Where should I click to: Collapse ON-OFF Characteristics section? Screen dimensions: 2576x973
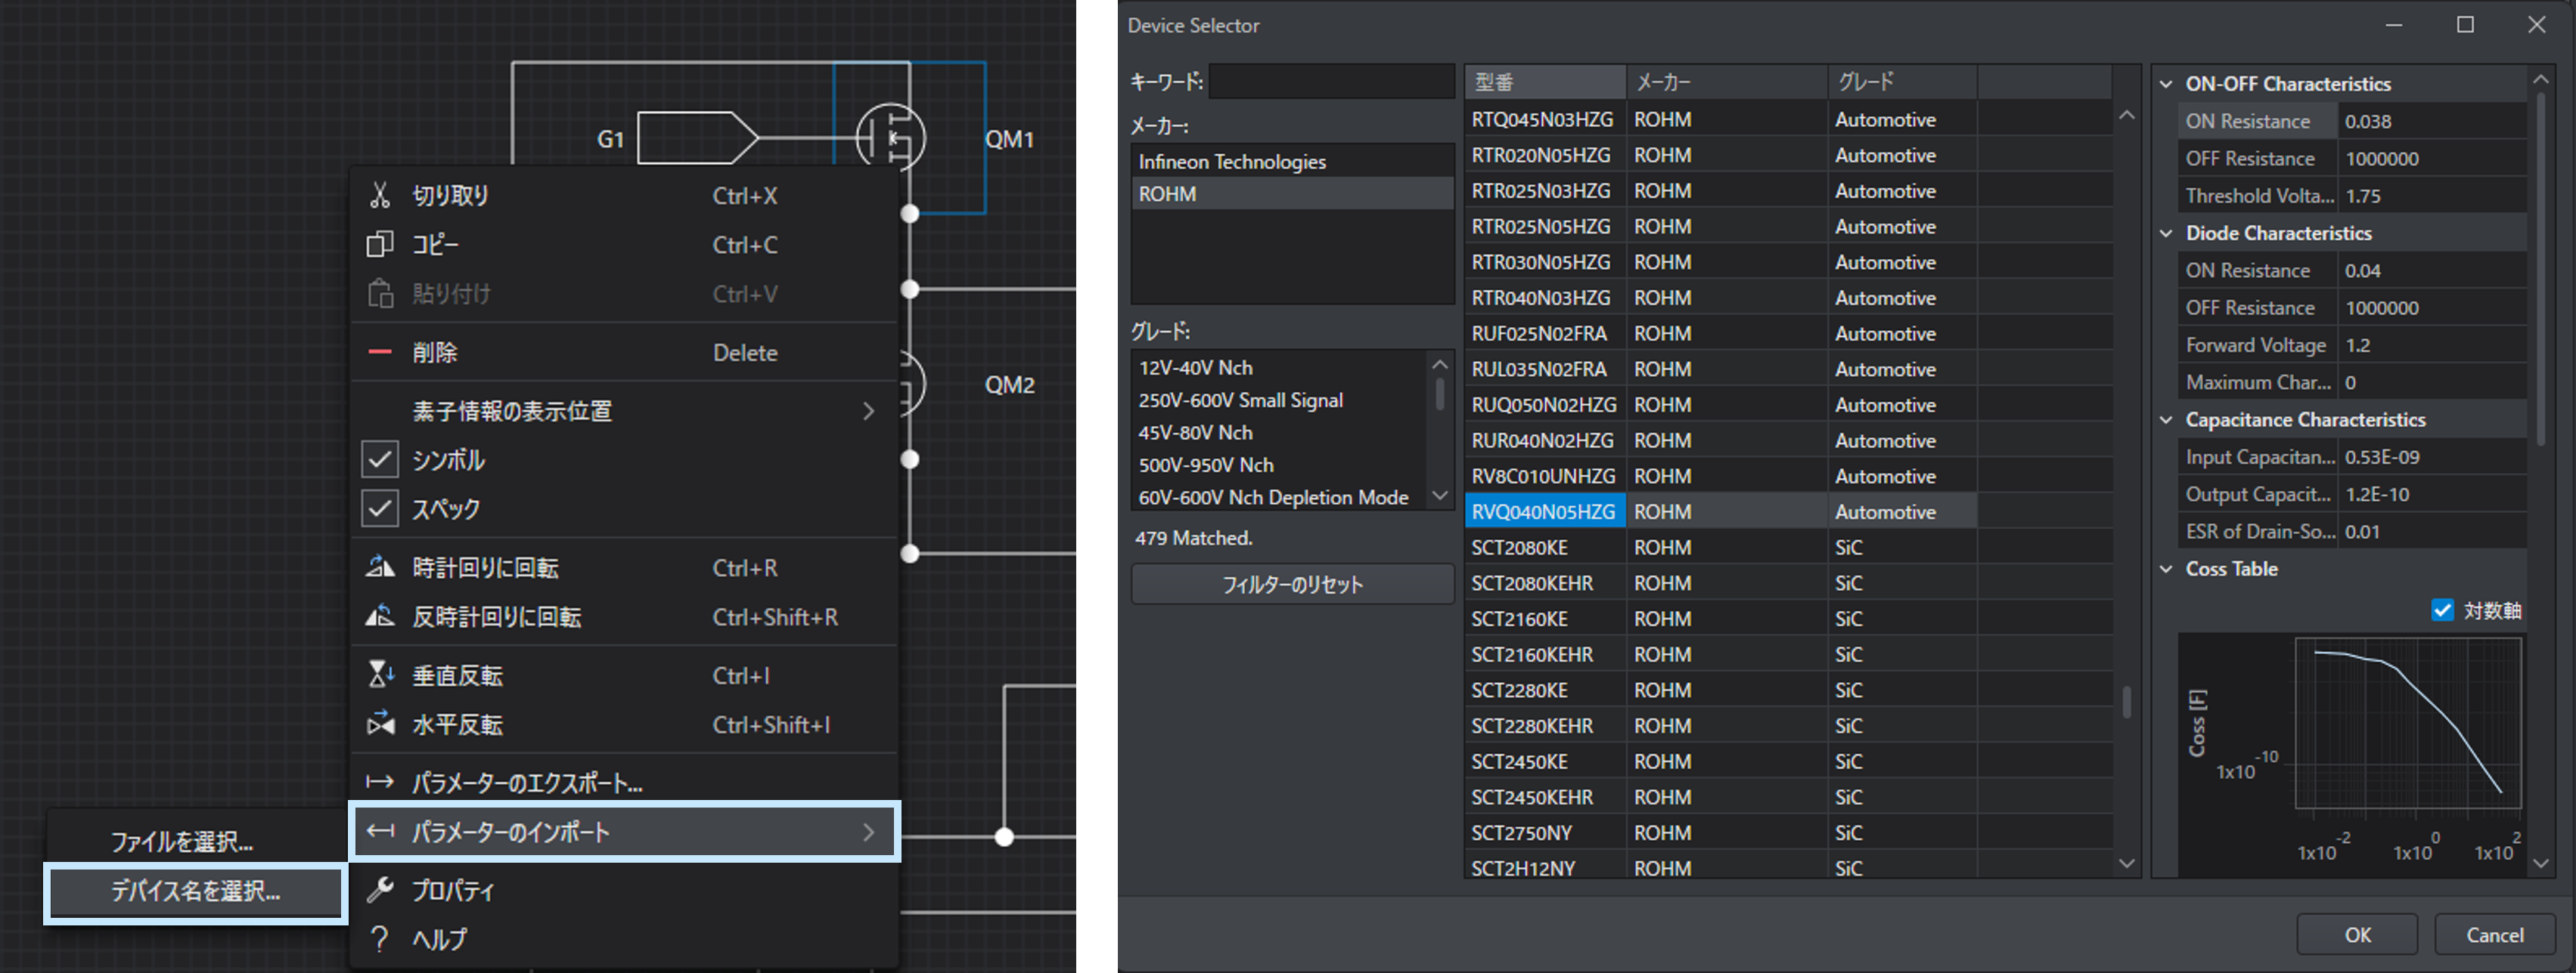click(2166, 84)
